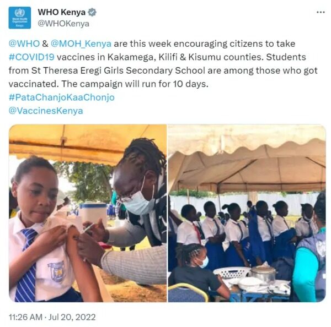This screenshot has width=331, height=327.
Task: Follow the @WHO mention link
Action: pos(24,43)
